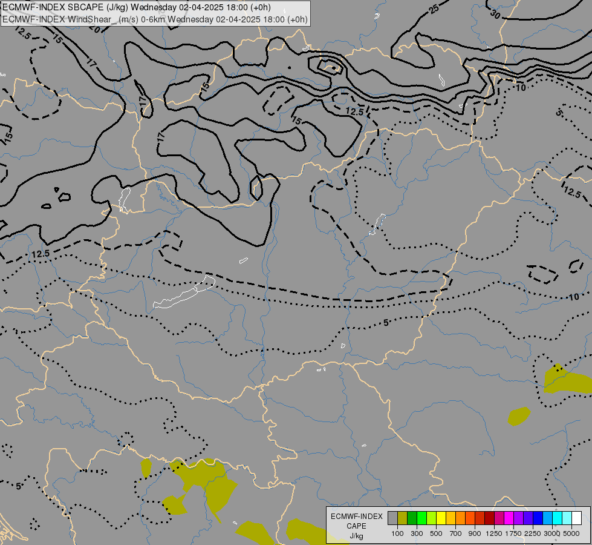Click the J/kg unit label in the legend
Viewport: 592px width, 545px height.
coord(356,536)
